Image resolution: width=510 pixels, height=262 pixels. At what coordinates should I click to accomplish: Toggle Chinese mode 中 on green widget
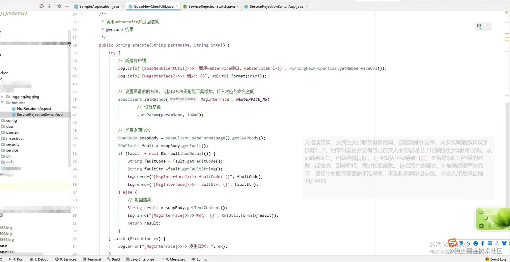coord(481,213)
